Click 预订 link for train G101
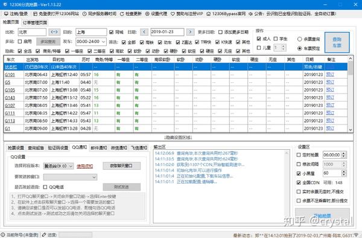 (330, 74)
